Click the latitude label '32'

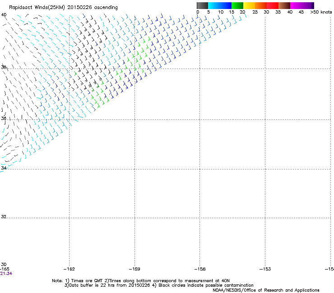point(4,217)
